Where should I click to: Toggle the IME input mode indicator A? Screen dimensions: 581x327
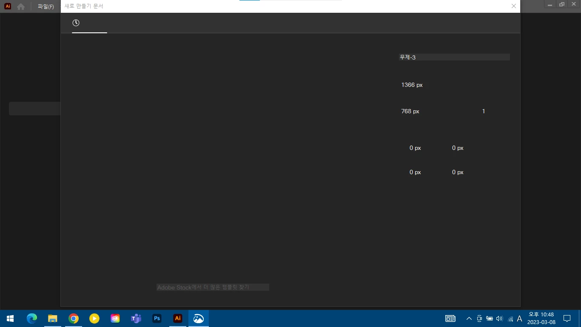pos(519,318)
